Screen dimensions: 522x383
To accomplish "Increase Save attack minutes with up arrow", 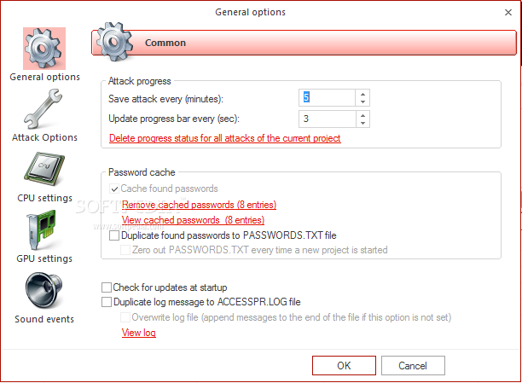I will 362,94.
